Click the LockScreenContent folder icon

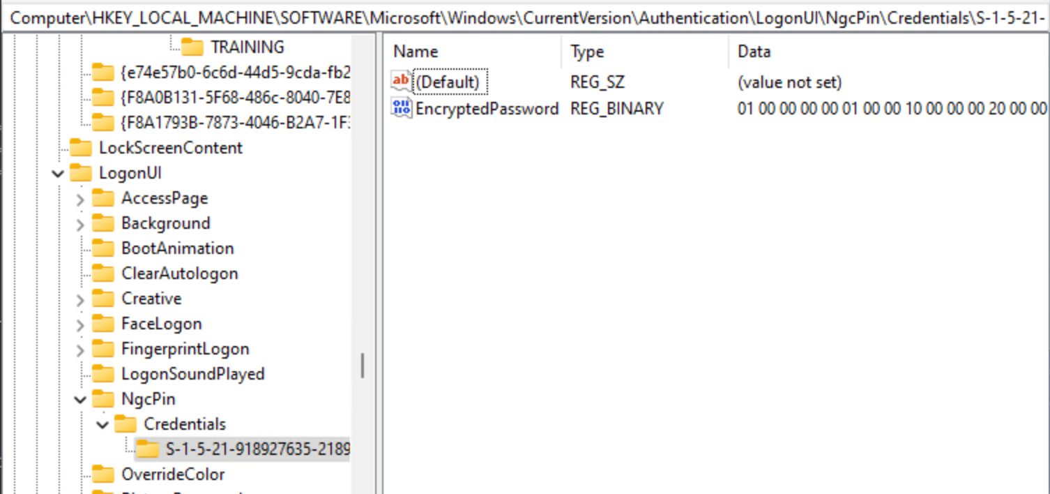pyautogui.click(x=80, y=147)
